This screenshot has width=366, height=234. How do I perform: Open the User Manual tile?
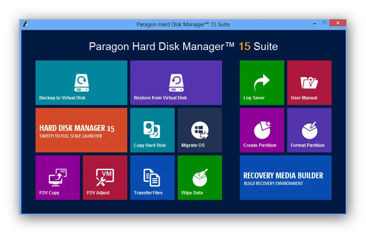[x=309, y=83]
